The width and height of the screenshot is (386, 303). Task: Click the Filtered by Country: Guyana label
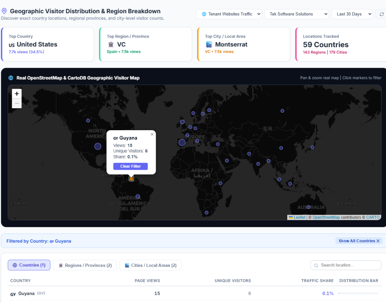39,241
